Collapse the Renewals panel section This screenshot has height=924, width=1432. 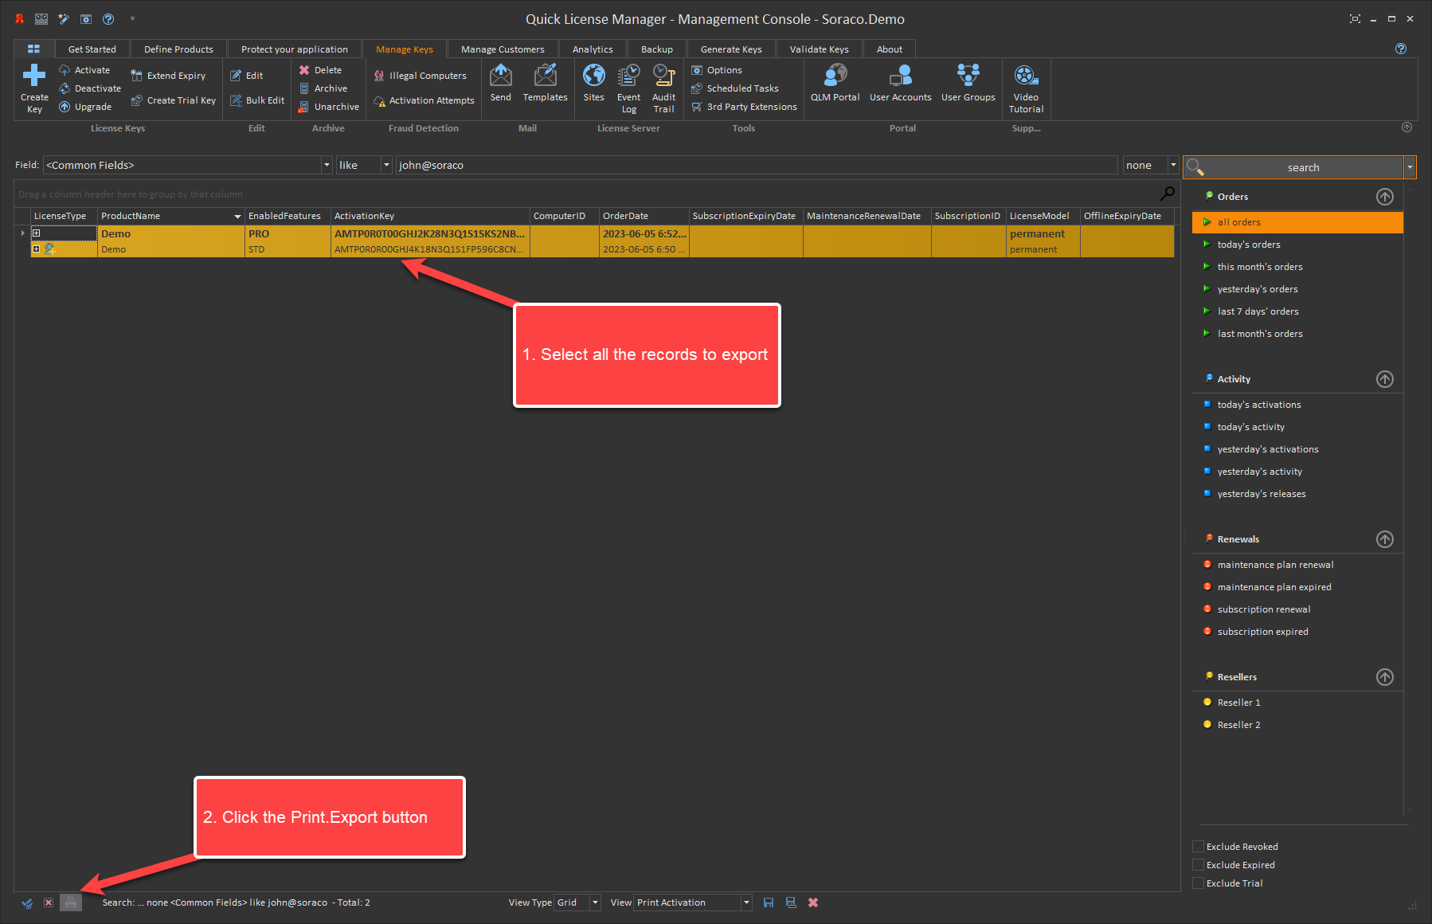point(1385,539)
